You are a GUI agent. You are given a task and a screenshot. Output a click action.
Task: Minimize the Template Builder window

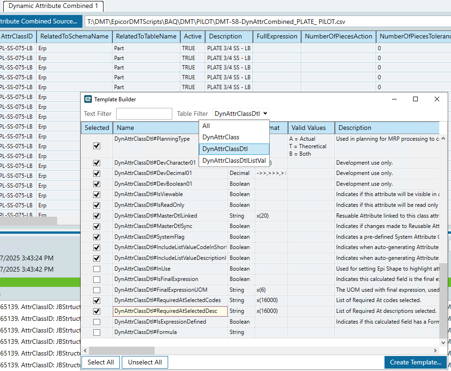click(394, 99)
